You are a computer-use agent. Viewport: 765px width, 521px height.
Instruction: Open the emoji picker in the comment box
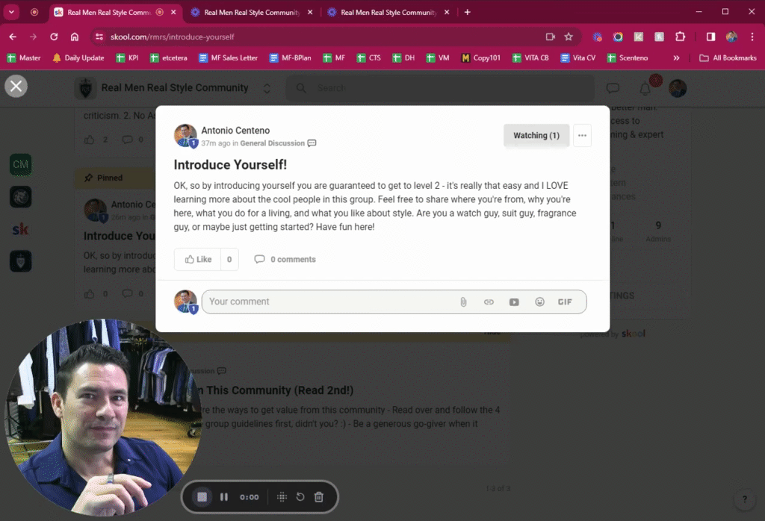coord(539,302)
